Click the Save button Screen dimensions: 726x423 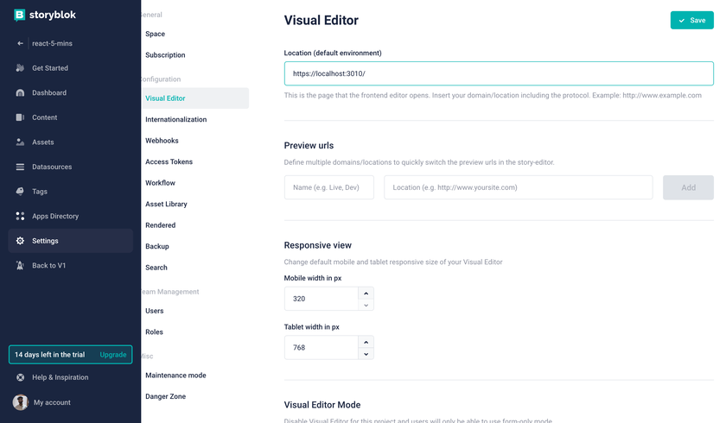691,21
